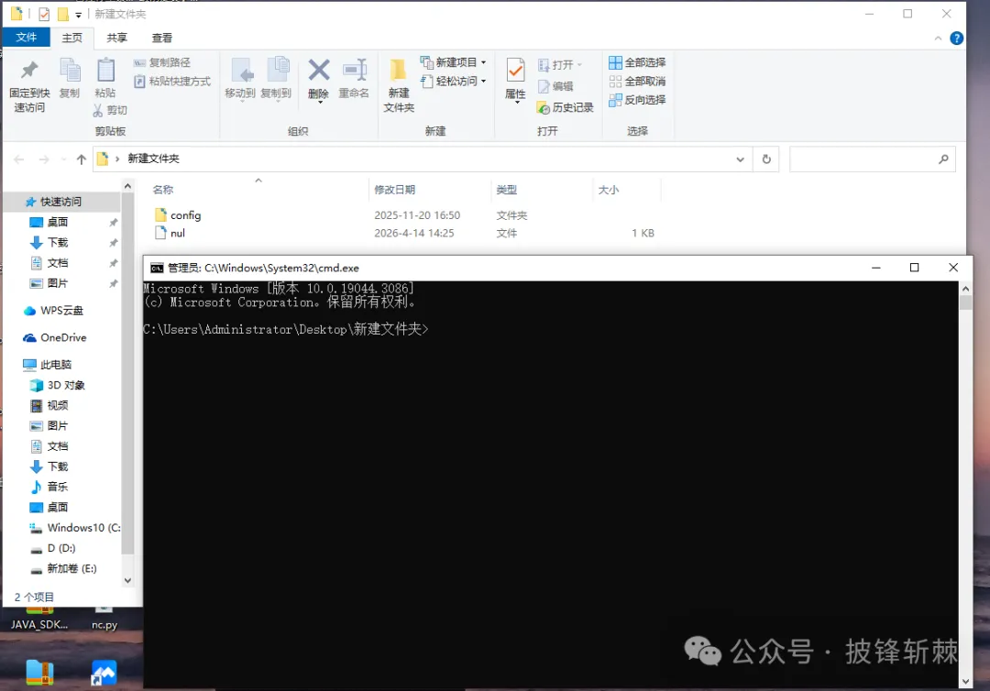Select the config folder in file list

185,215
